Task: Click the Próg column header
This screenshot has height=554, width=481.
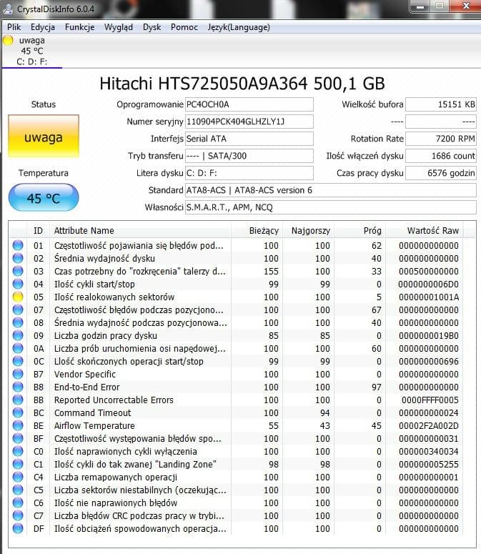Action: (x=360, y=231)
